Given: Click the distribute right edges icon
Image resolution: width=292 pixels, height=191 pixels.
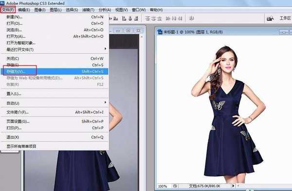Looking at the screenshot, I should pos(180,18).
